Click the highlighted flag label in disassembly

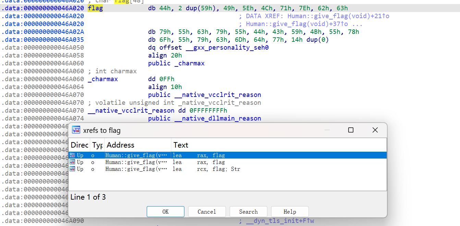tap(95, 8)
